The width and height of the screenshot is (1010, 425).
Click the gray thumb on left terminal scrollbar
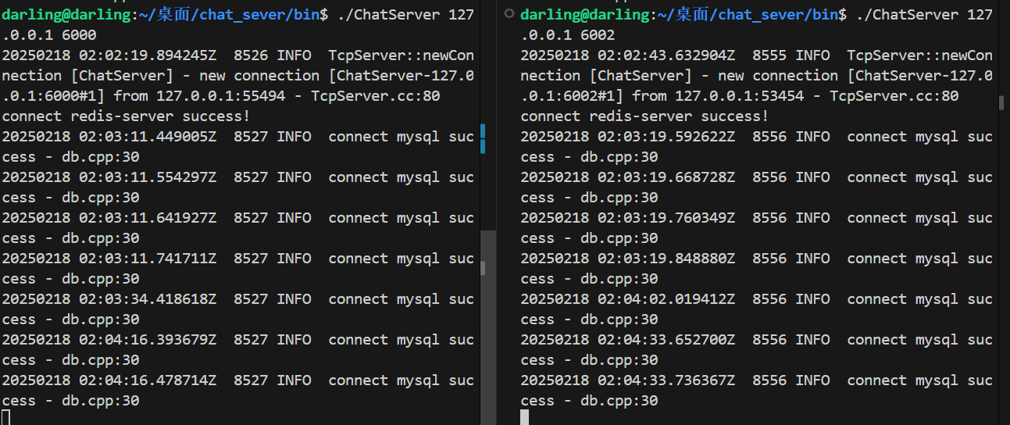point(483,268)
